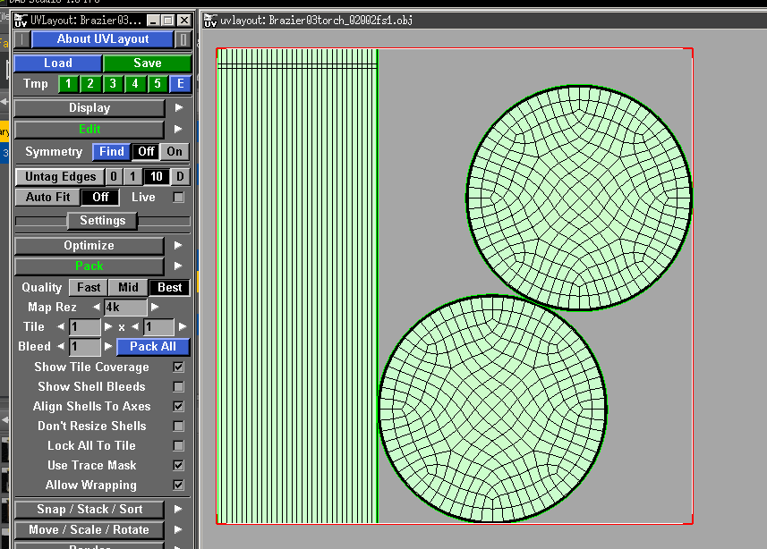
Task: Click the second Tile input field
Action: coord(158,327)
